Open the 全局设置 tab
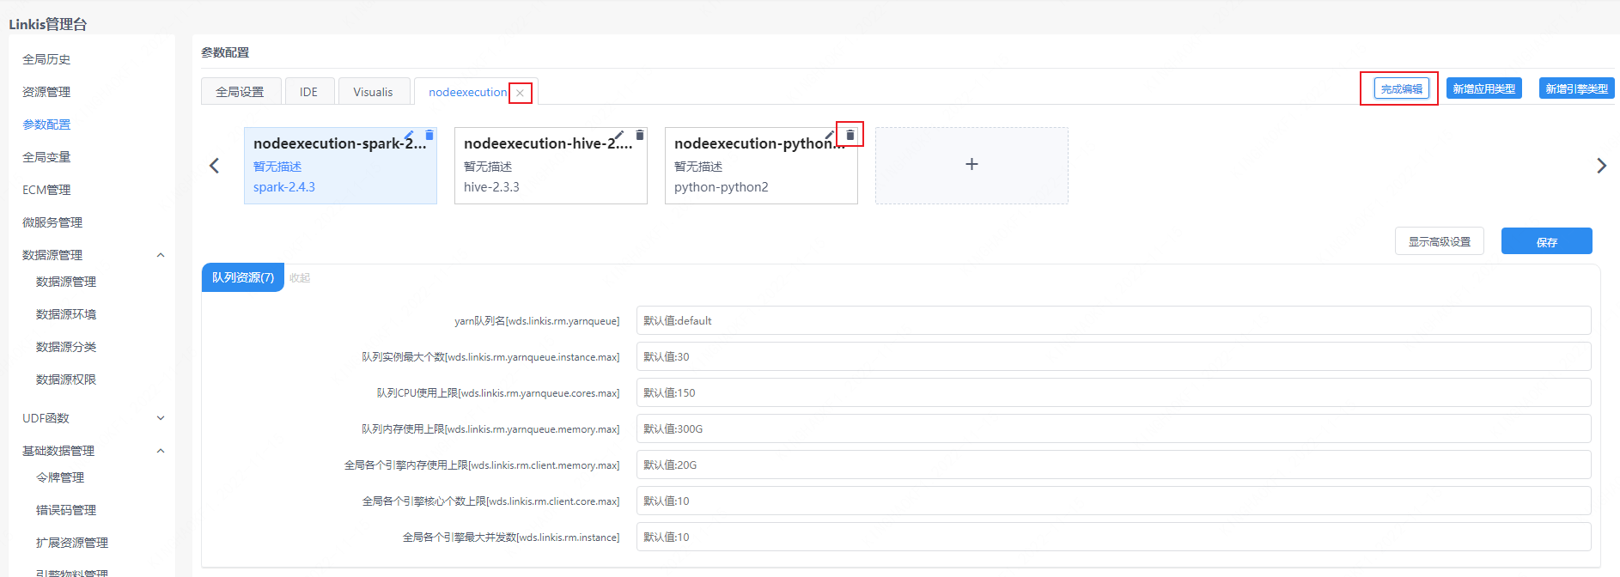 tap(240, 92)
